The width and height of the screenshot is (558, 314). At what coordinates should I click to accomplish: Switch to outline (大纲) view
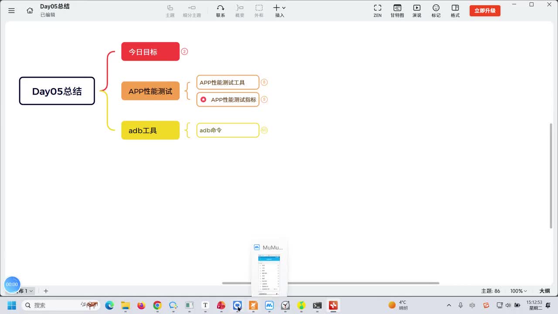point(544,291)
